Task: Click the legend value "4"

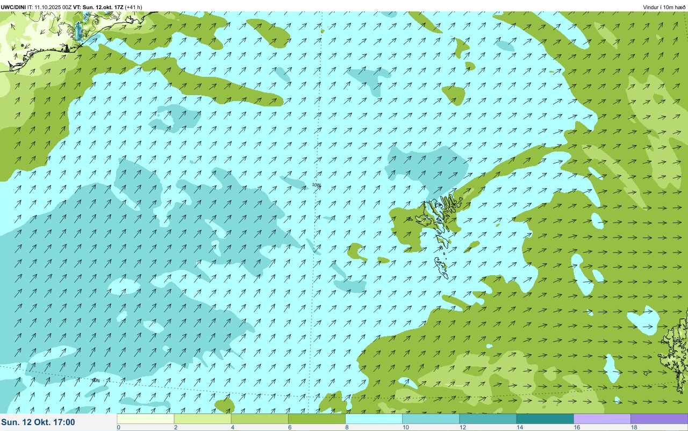Action: 232,427
